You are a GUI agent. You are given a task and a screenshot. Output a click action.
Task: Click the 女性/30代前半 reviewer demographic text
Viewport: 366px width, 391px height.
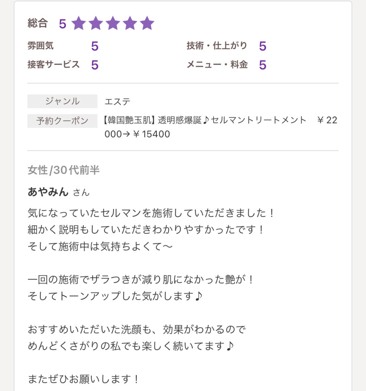pyautogui.click(x=63, y=170)
